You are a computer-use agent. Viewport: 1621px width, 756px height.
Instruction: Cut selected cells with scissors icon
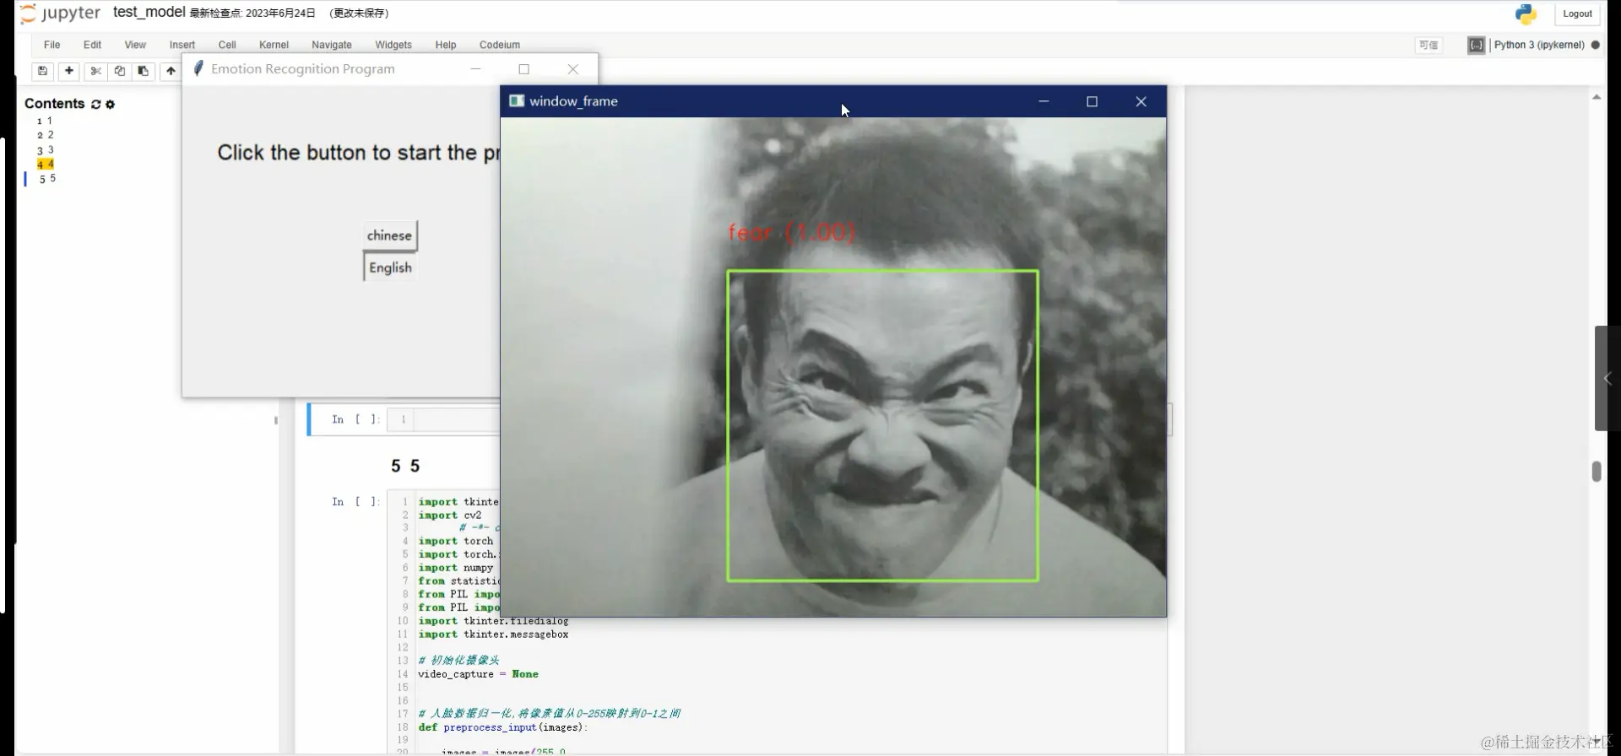coord(95,71)
